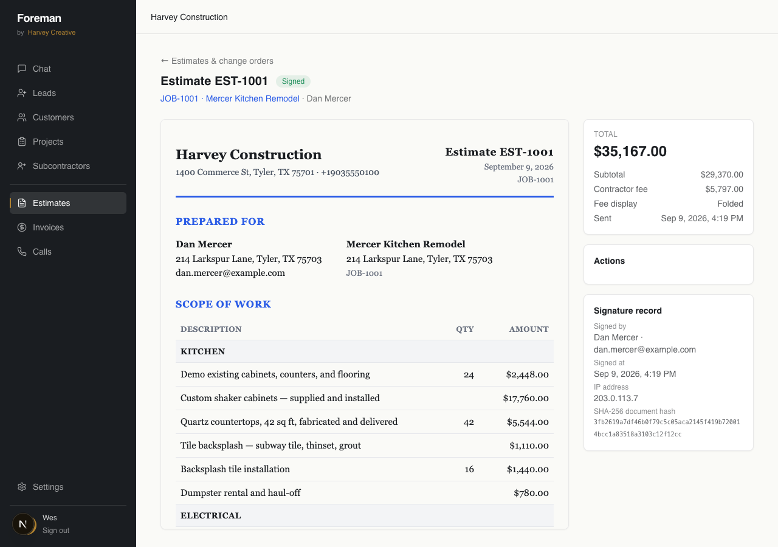Go to Leads section
778x547 pixels.
68,93
